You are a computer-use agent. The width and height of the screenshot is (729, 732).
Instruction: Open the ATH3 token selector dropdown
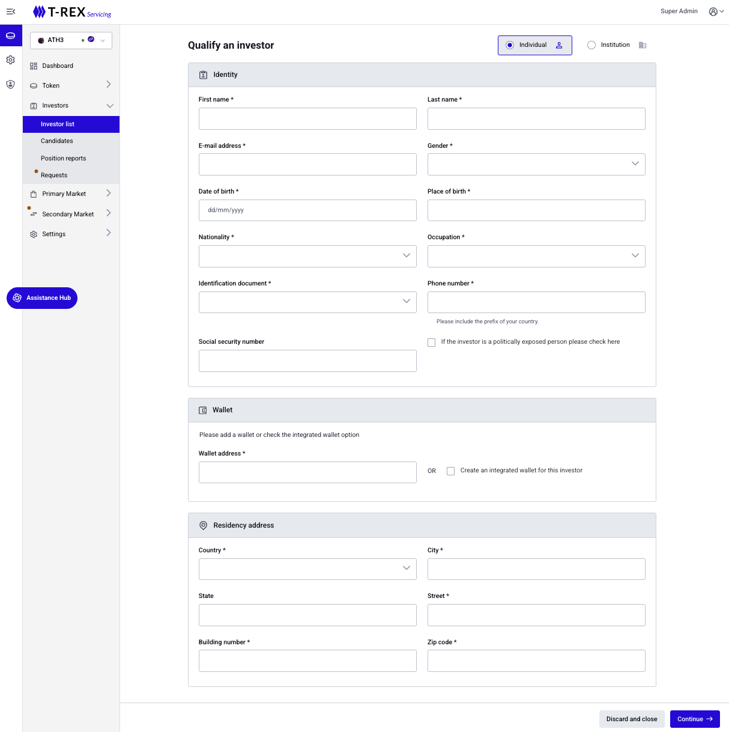coord(71,40)
